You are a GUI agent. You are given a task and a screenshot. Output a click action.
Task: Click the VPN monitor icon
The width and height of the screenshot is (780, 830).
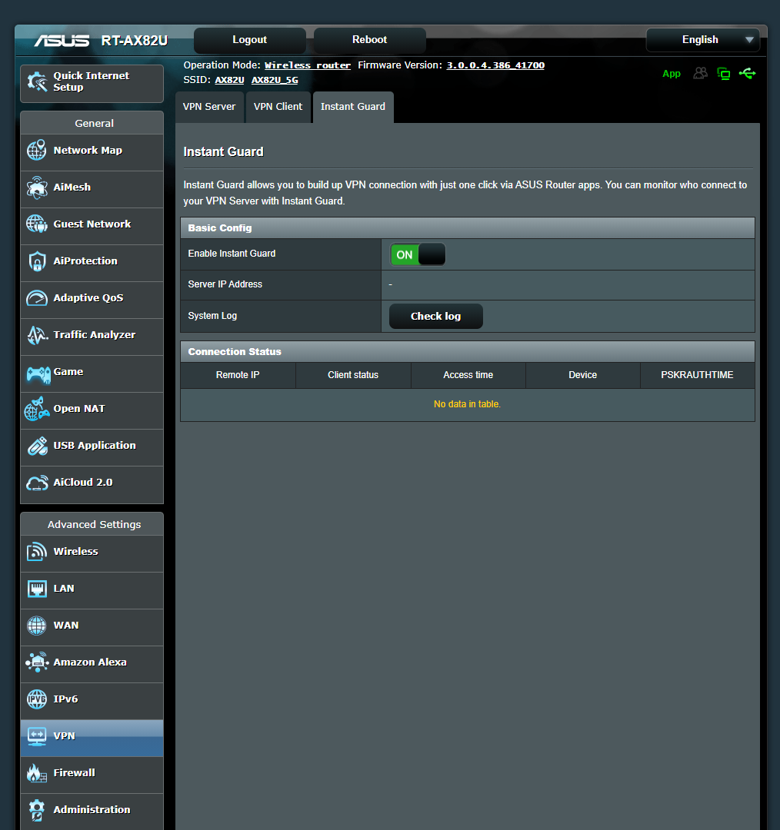click(37, 736)
